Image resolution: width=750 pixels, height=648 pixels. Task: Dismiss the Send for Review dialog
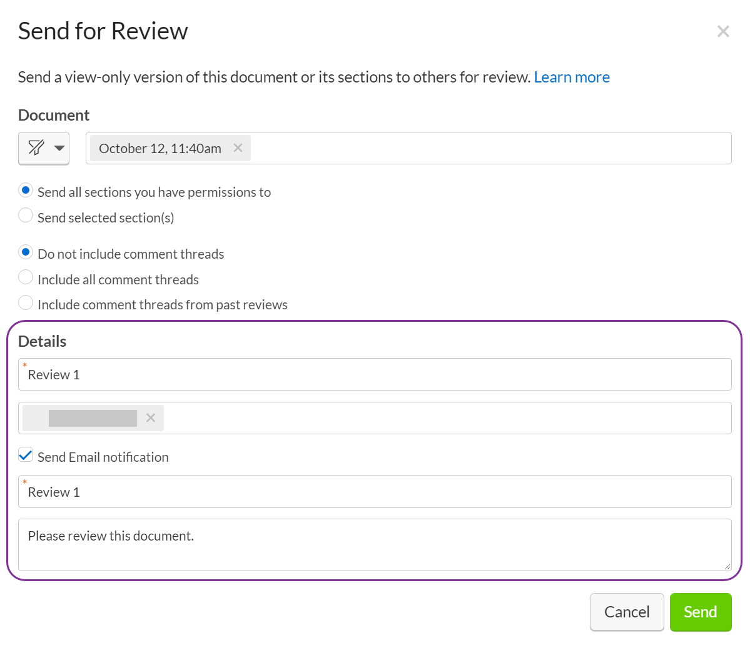click(x=723, y=31)
